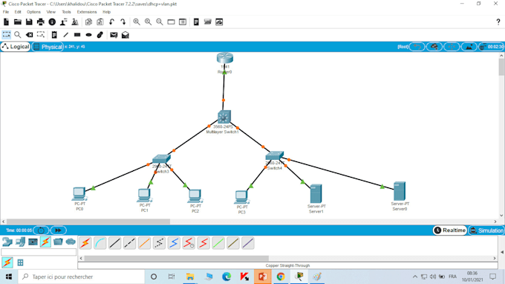Viewport: 505px width, 284px height.
Task: Pick Automatically Choose Connection Type cable
Action: point(85,242)
